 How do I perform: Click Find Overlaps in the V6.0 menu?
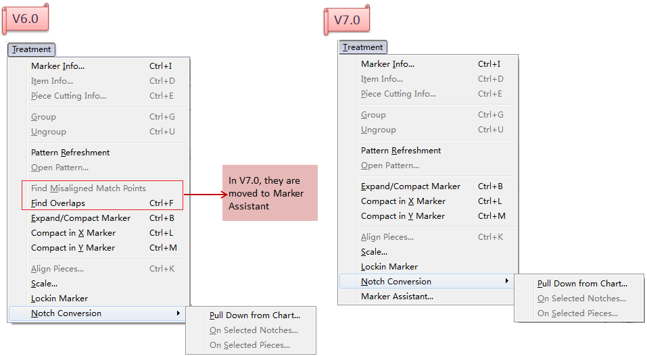pos(58,203)
